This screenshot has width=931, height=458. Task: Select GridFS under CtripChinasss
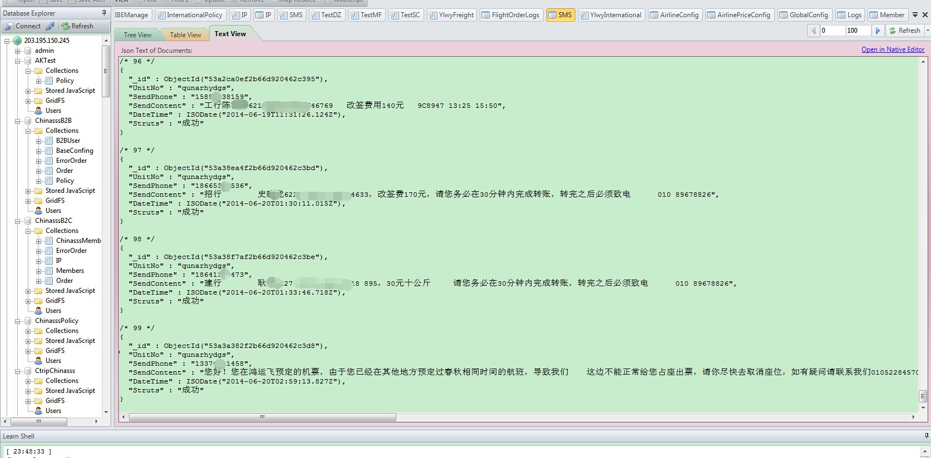(55, 401)
